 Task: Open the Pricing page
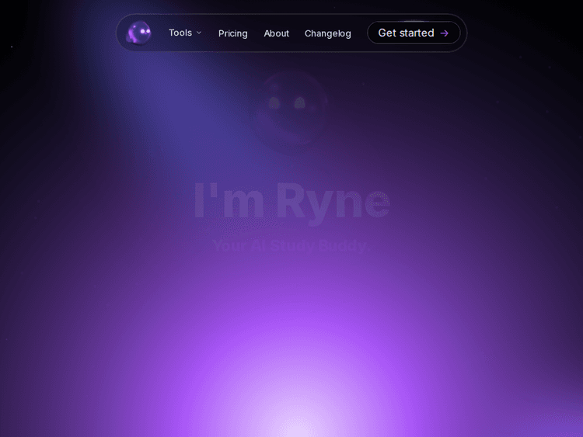point(232,33)
